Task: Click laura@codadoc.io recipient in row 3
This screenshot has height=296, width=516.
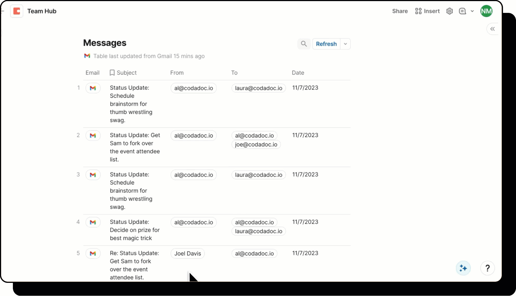Action: pos(258,175)
